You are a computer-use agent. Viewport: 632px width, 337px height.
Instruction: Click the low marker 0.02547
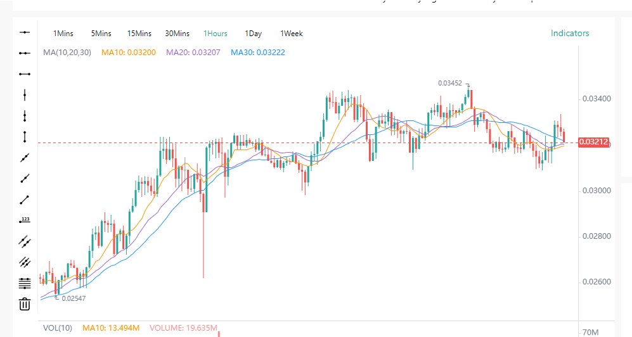tap(74, 298)
